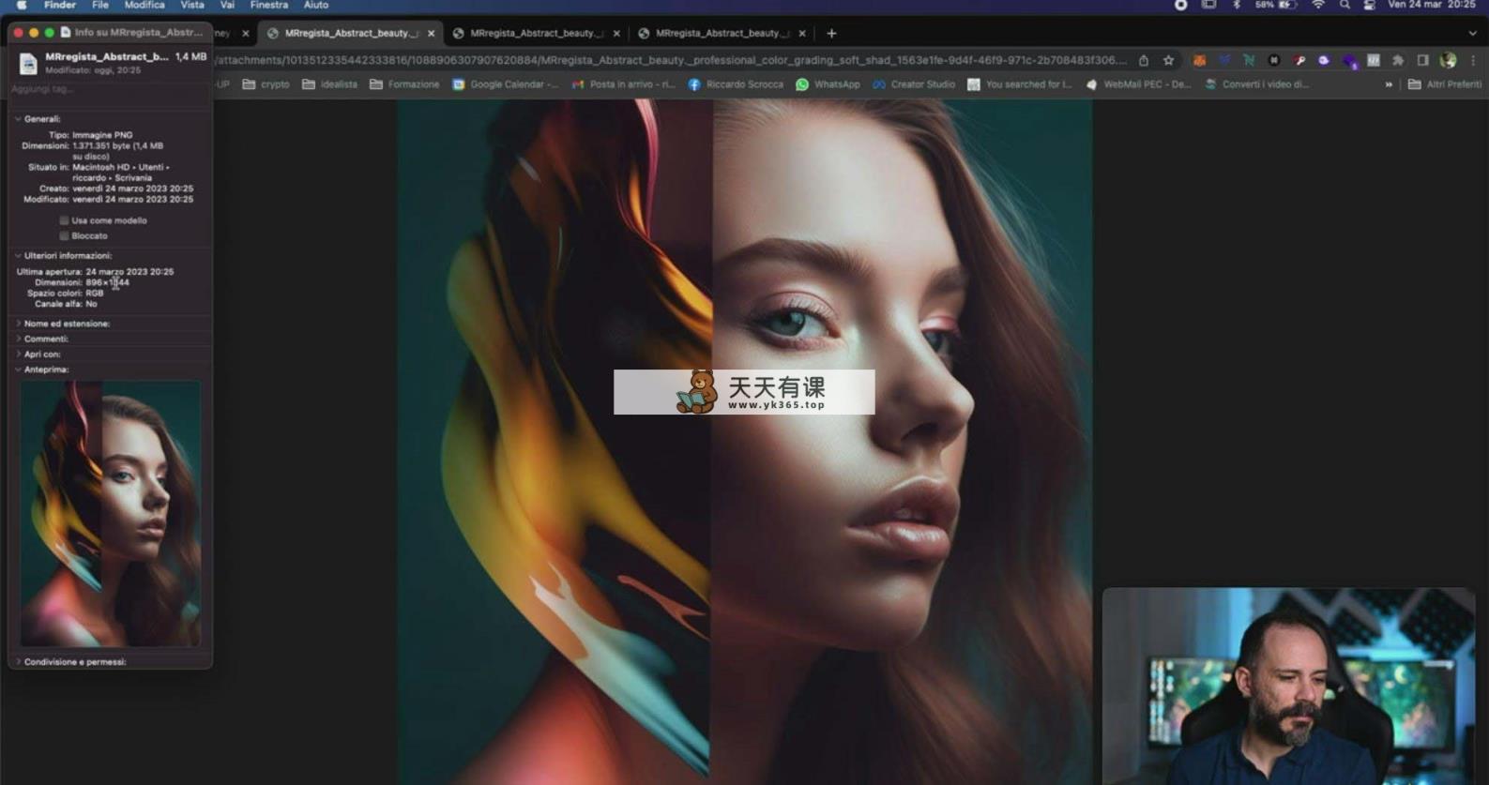Open Altri Preferiti folder
The image size is (1489, 785).
point(1445,84)
